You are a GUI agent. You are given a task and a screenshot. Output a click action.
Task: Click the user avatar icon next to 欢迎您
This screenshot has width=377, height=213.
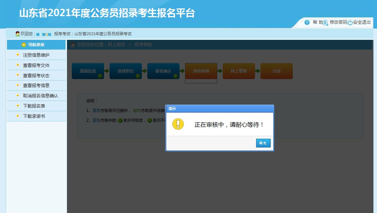pyautogui.click(x=17, y=33)
